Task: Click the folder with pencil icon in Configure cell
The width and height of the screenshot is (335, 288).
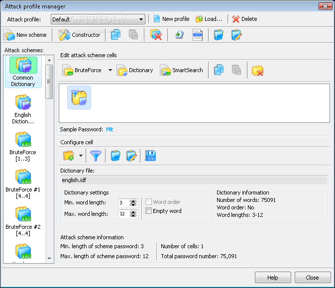Action: tap(131, 156)
